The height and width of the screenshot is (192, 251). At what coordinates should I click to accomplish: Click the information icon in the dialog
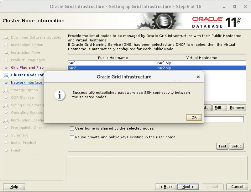pos(60,95)
